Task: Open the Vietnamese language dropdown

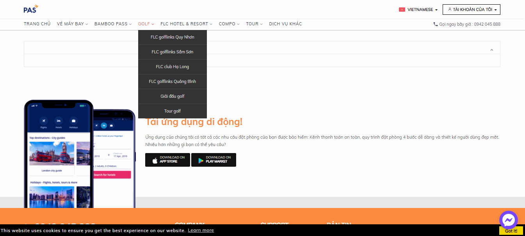Action: [418, 10]
